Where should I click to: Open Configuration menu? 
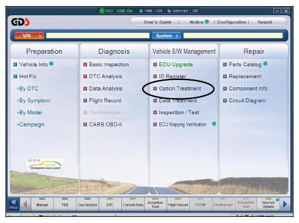232,22
